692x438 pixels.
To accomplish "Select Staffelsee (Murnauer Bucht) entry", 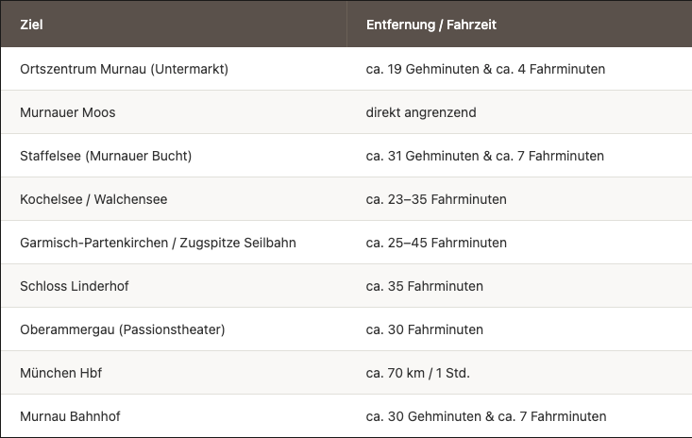I will (106, 156).
